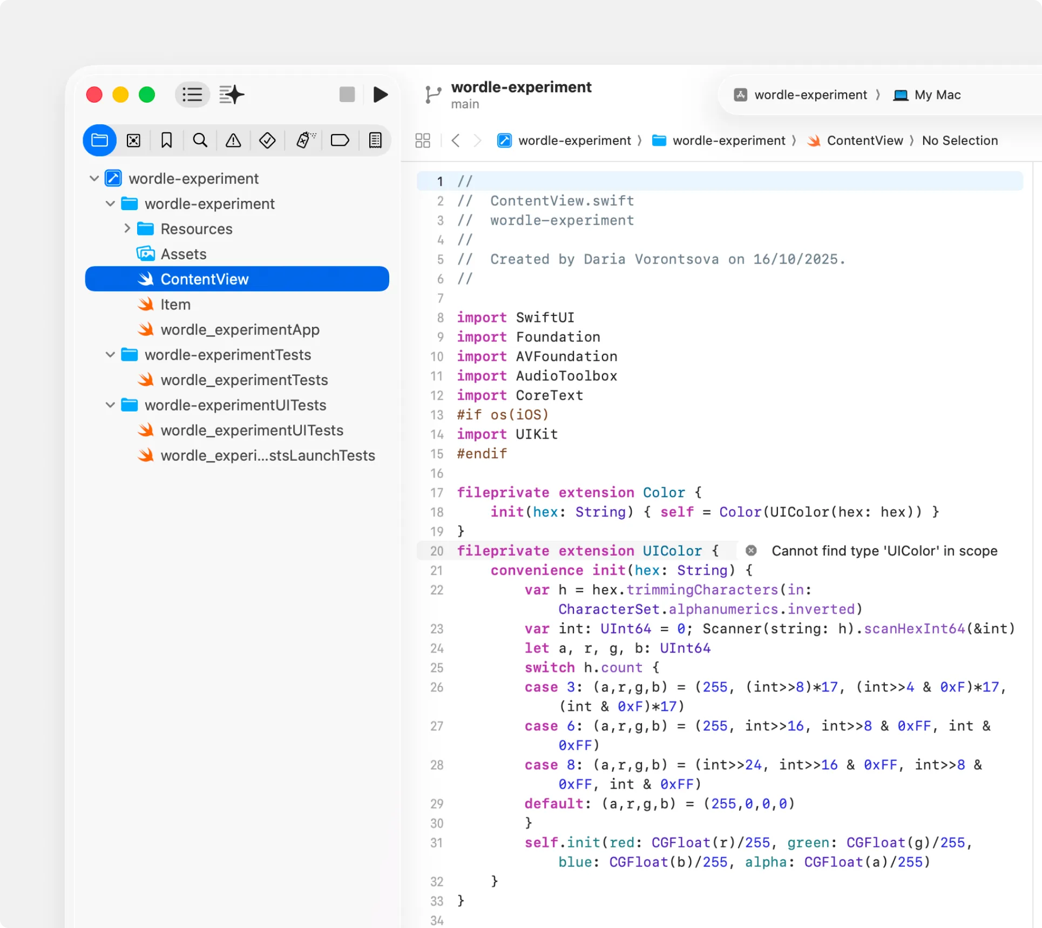
Task: Click the 'import AVFoundation' line
Action: pyautogui.click(x=537, y=356)
